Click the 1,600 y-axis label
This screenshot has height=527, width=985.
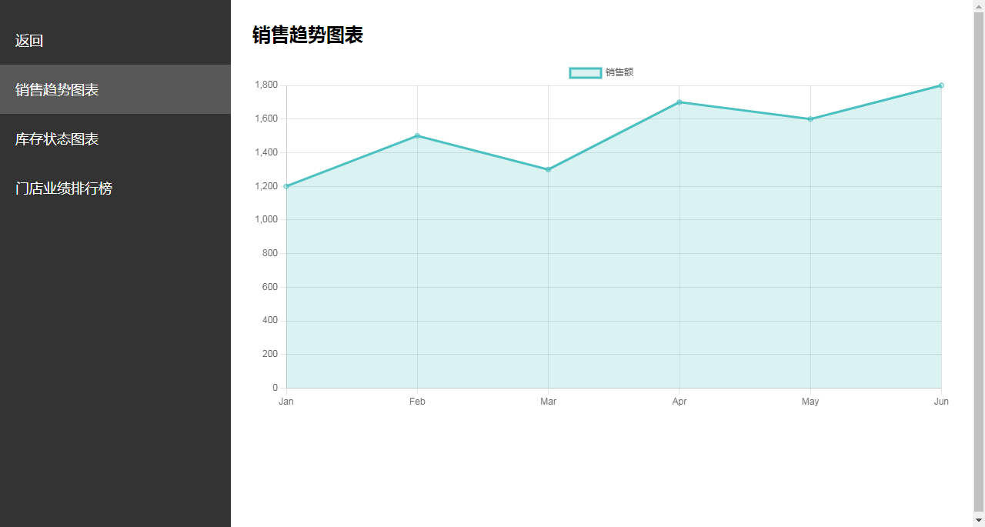click(266, 118)
